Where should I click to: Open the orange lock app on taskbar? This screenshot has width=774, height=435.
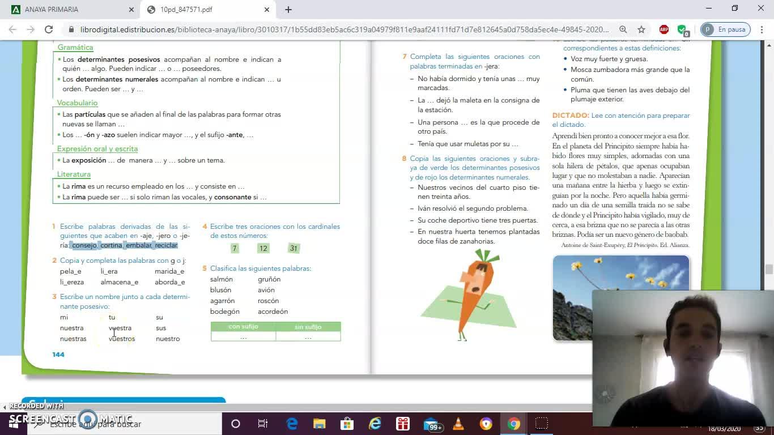(486, 424)
